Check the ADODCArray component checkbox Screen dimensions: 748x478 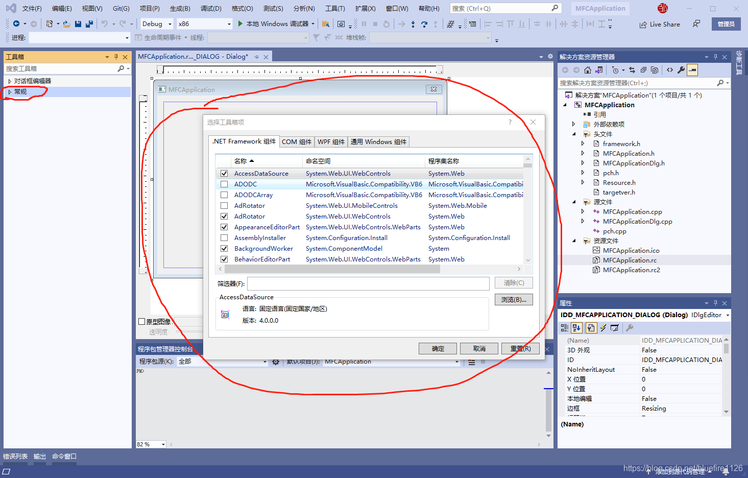pos(224,195)
